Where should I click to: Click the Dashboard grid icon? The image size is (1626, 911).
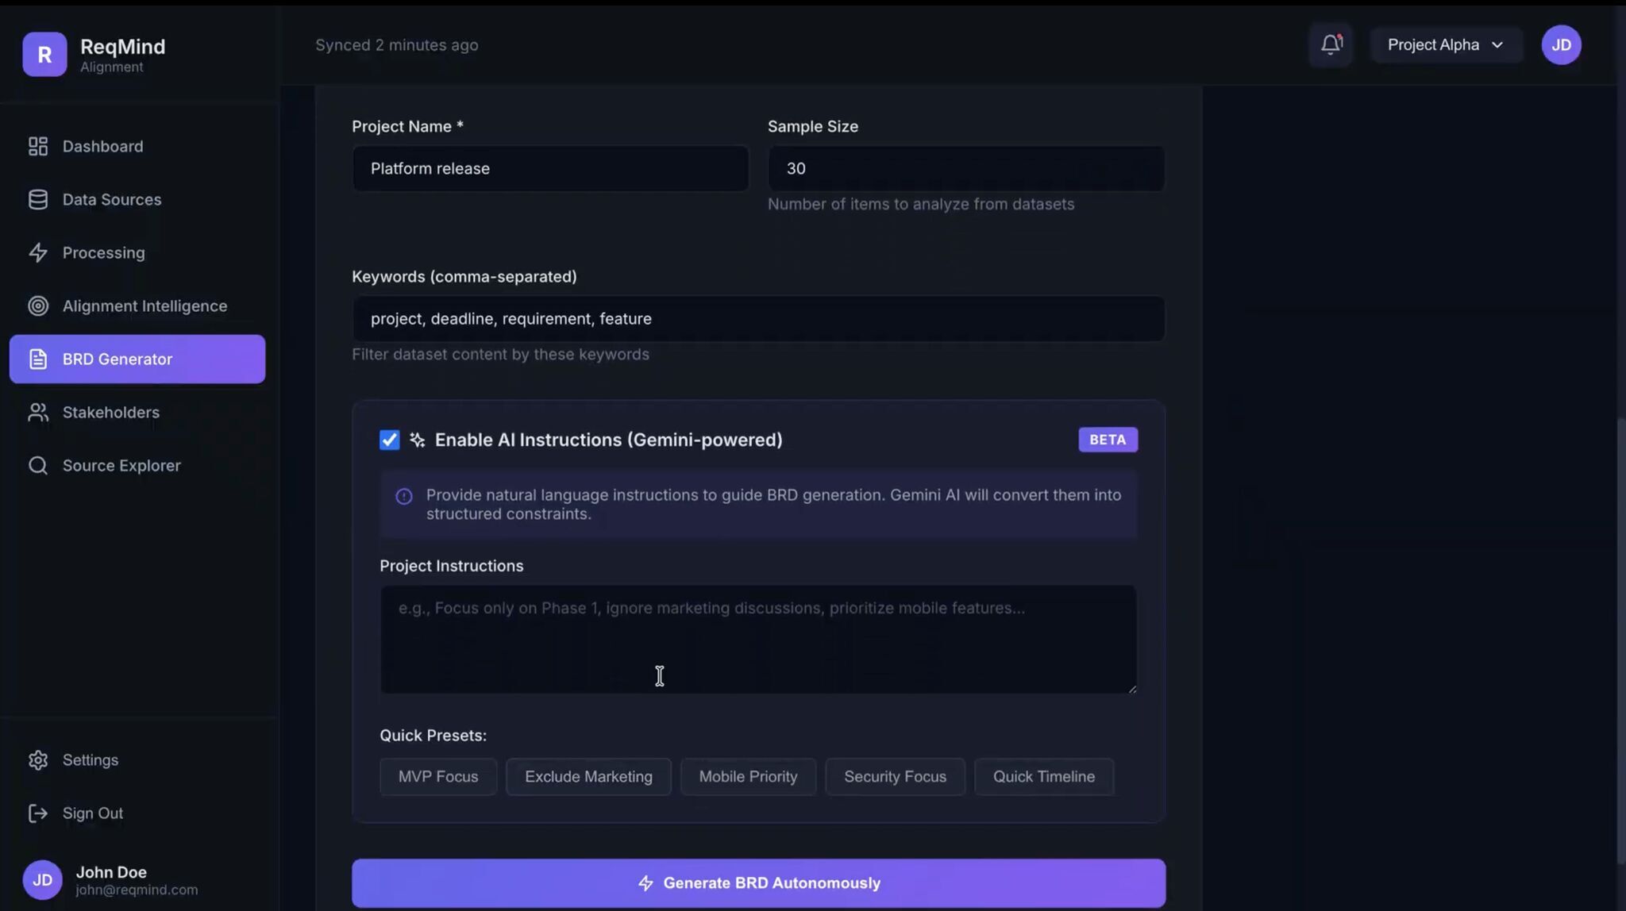tap(38, 146)
